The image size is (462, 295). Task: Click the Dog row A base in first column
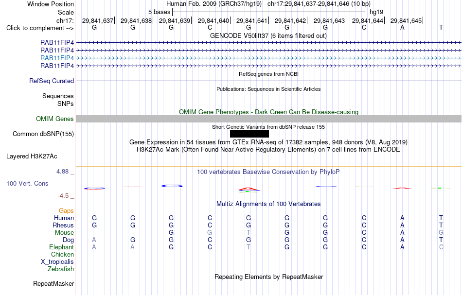(x=94, y=240)
